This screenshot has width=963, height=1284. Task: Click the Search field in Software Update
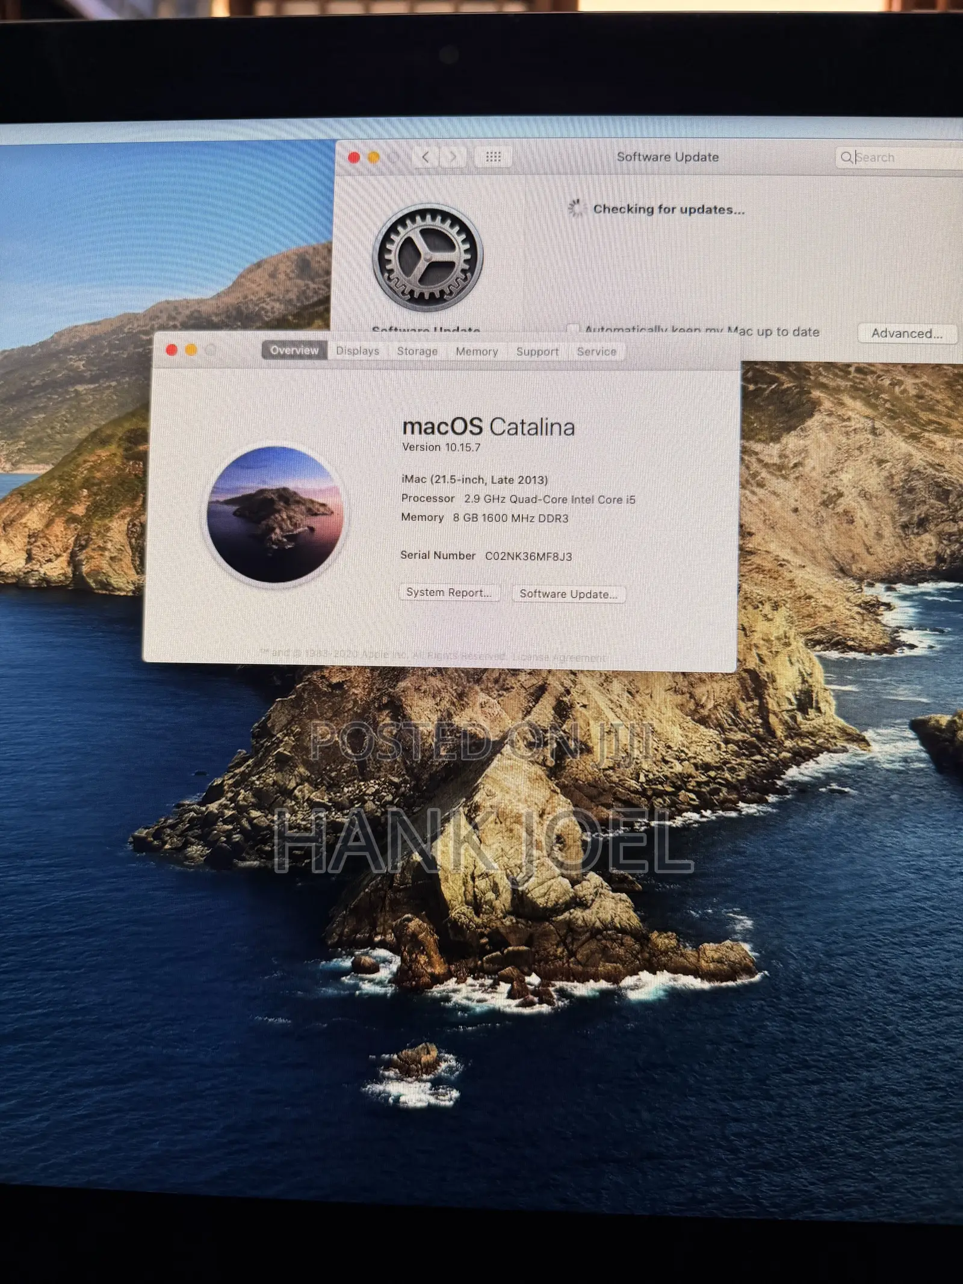[x=899, y=158]
